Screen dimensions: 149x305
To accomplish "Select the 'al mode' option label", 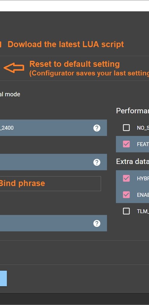I will pos(10,94).
